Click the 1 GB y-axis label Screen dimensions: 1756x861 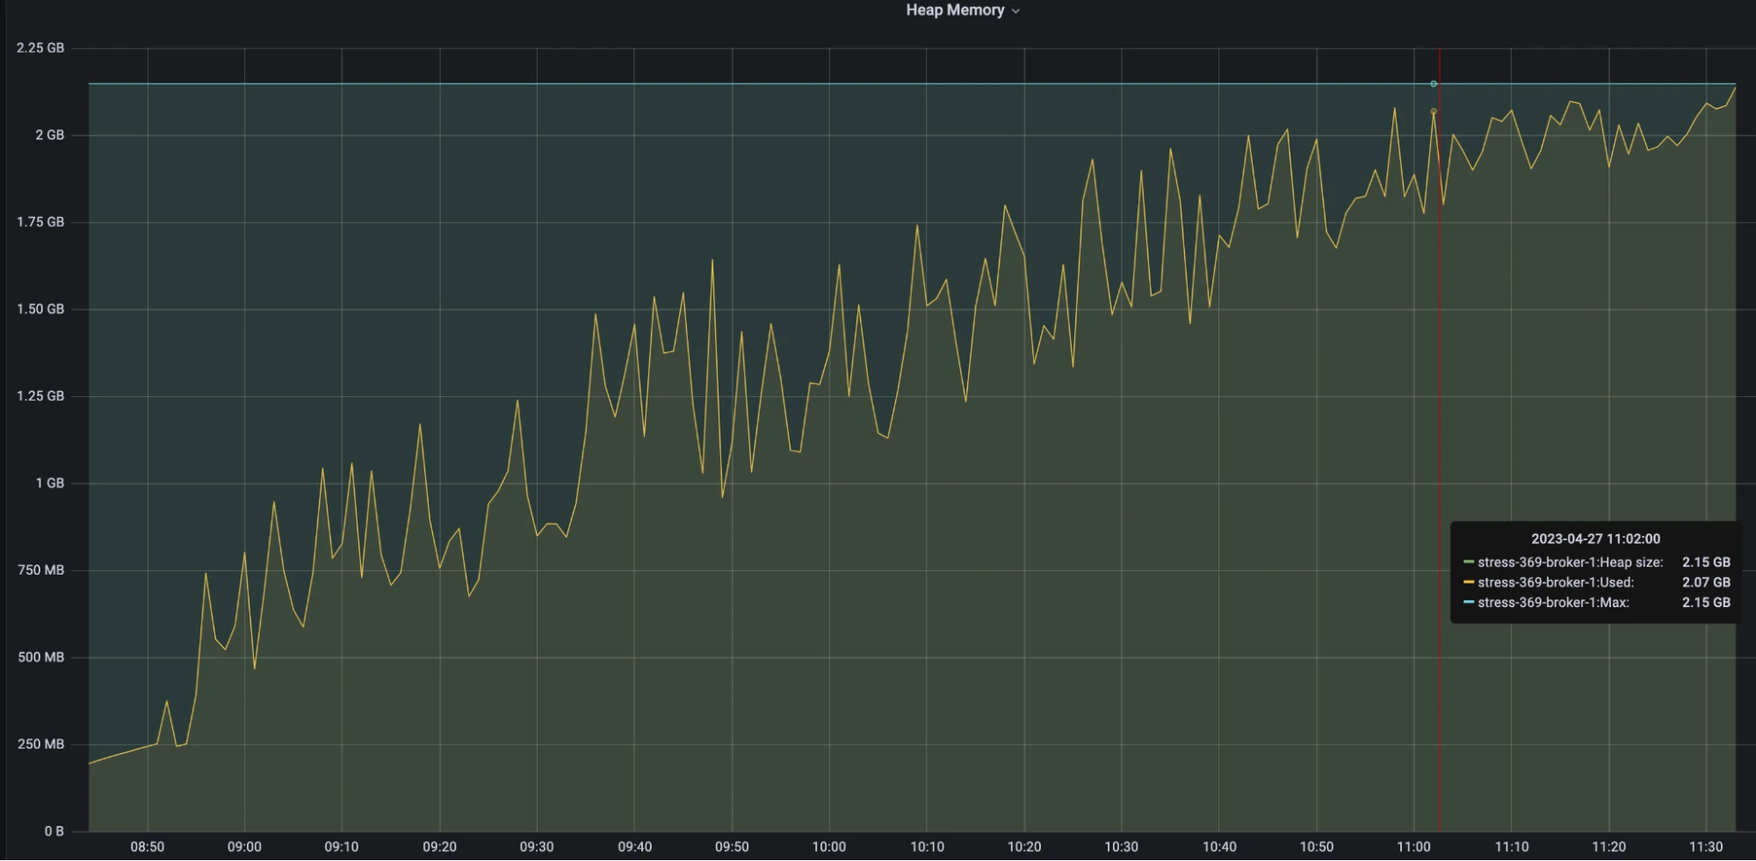pos(50,483)
